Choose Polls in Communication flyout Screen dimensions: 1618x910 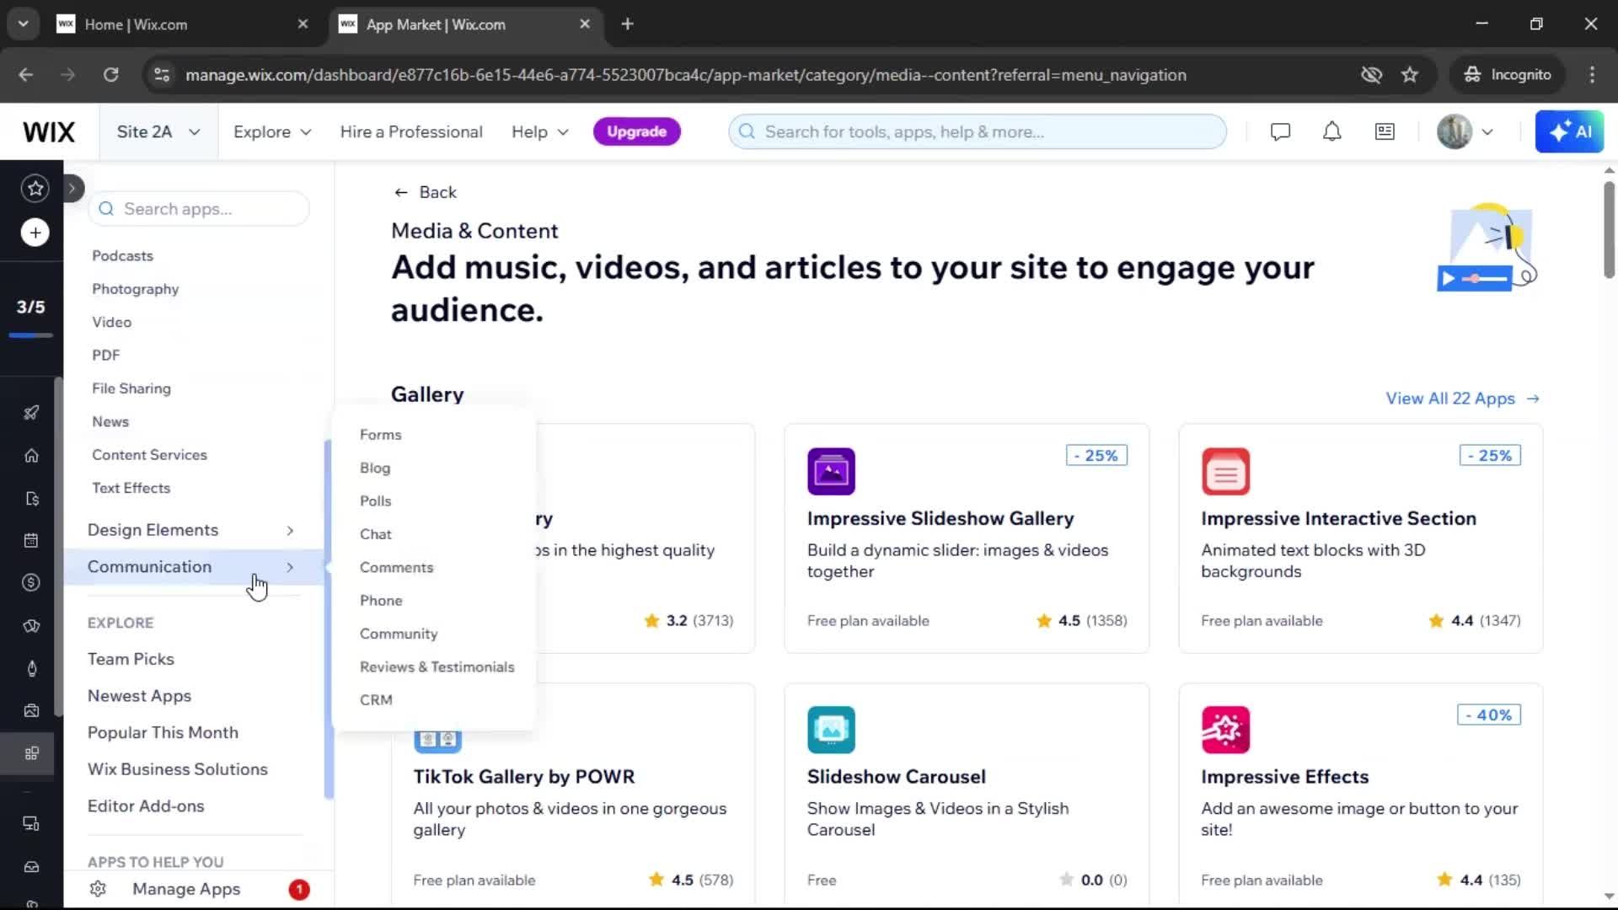(x=375, y=500)
